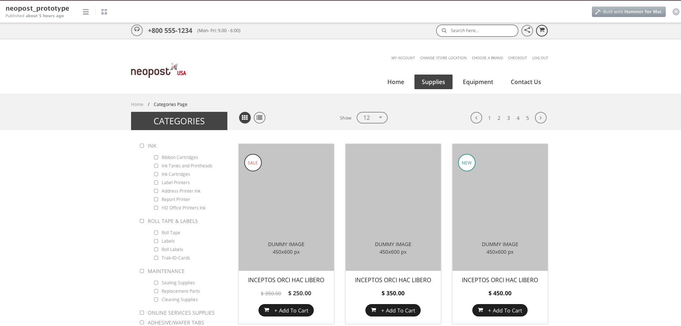
Task: Go to previous page with left arrow
Action: point(476,118)
